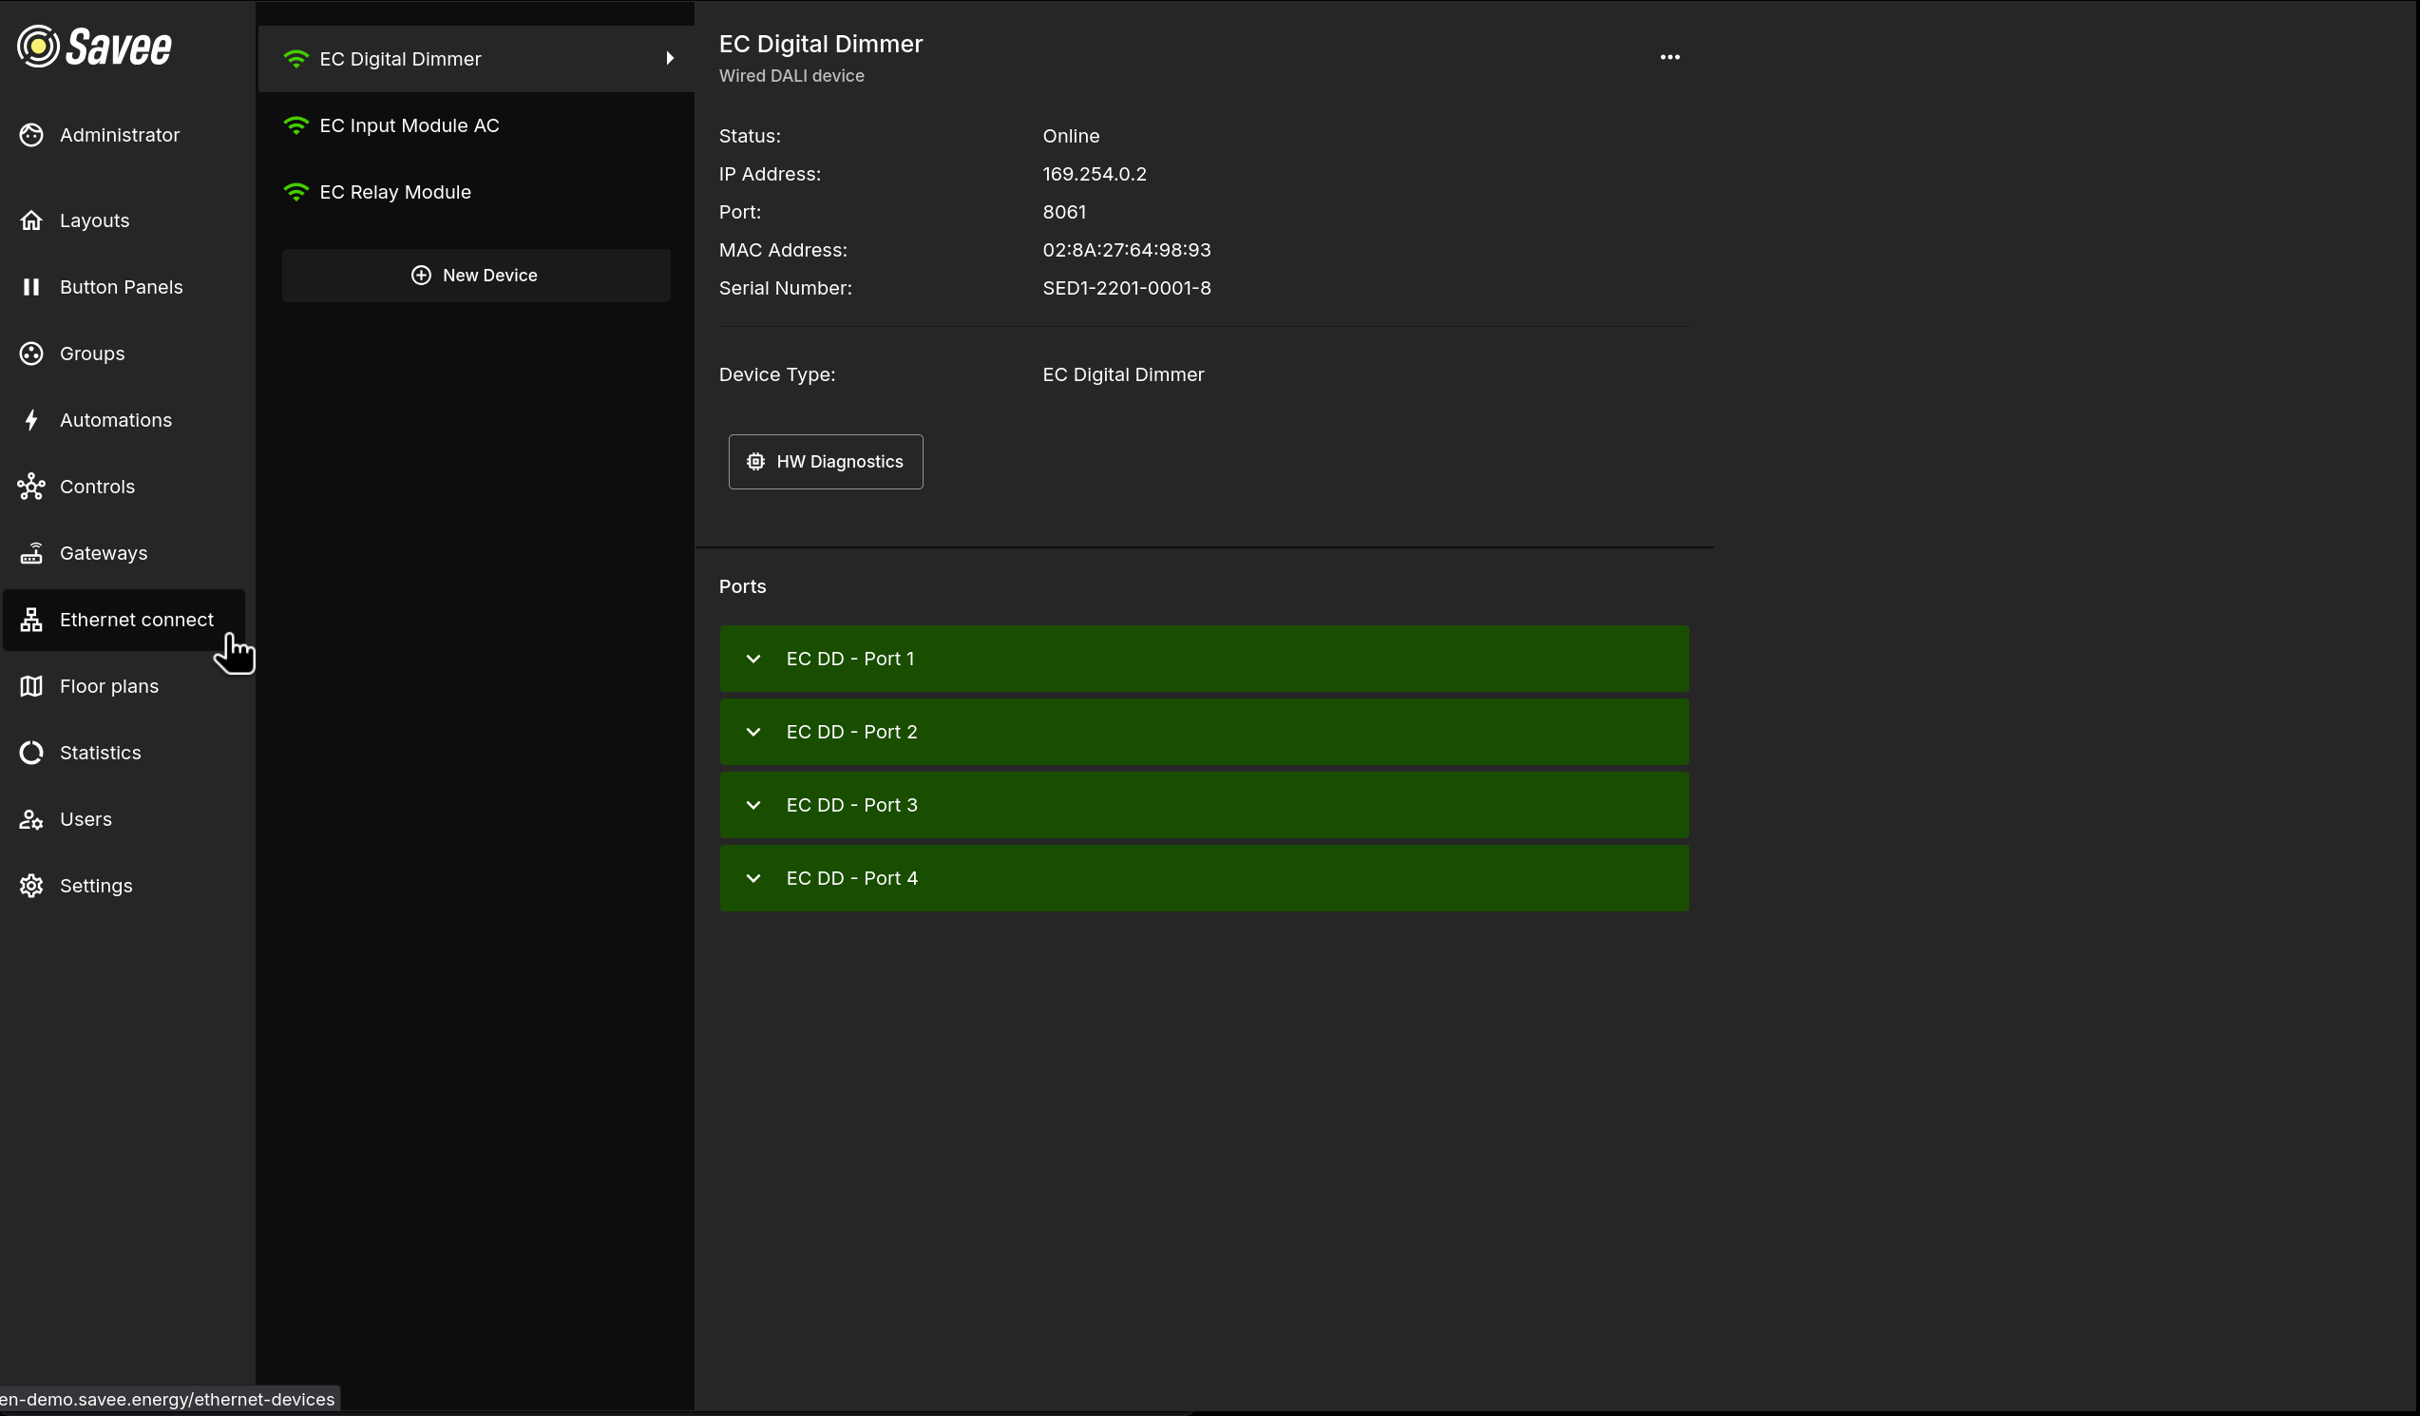Add a New Device
Viewport: 2420px width, 1416px height.
[x=476, y=276]
